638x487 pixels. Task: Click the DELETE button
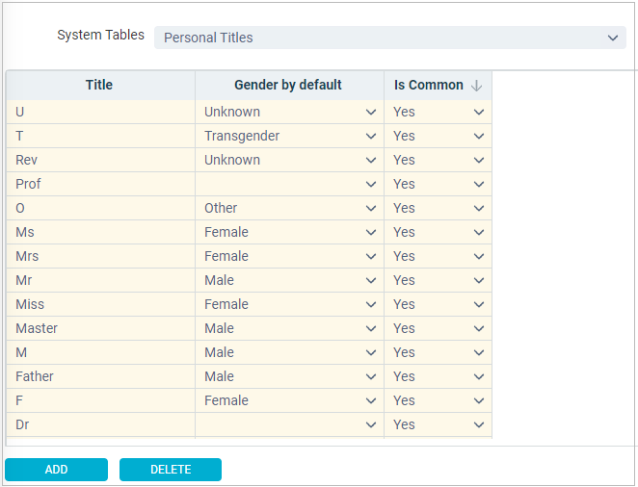click(x=171, y=470)
